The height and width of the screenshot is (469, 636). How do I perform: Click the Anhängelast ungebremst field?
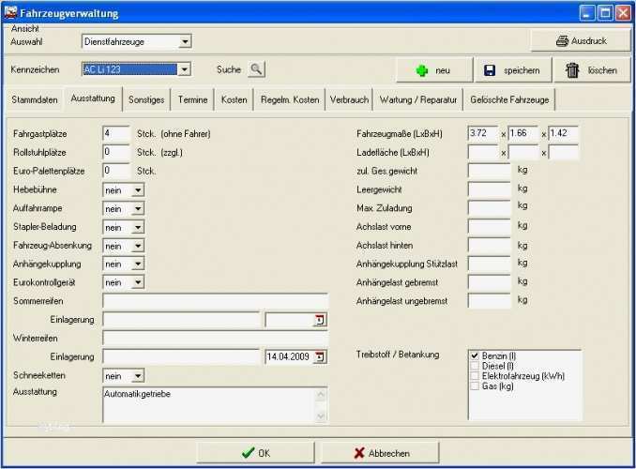(x=490, y=301)
